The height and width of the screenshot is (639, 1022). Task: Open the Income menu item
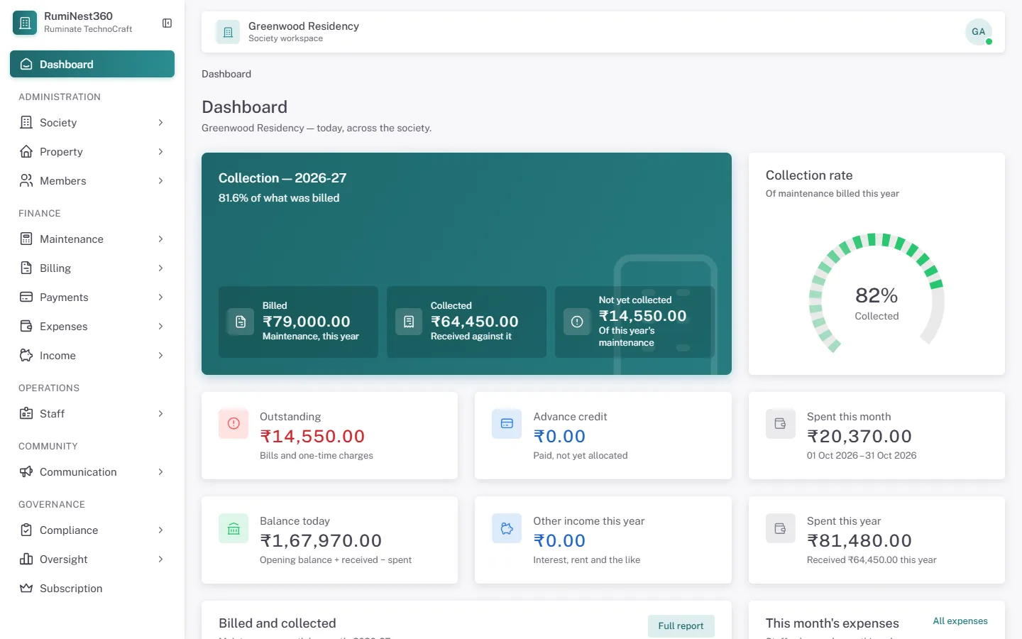[92, 355]
